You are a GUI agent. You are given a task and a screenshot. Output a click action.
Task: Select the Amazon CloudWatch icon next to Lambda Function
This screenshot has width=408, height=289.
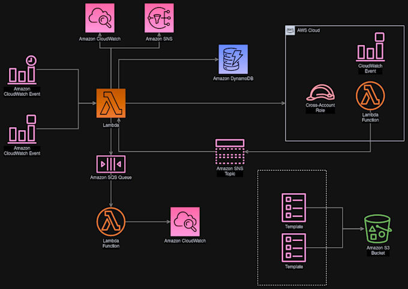point(185,222)
